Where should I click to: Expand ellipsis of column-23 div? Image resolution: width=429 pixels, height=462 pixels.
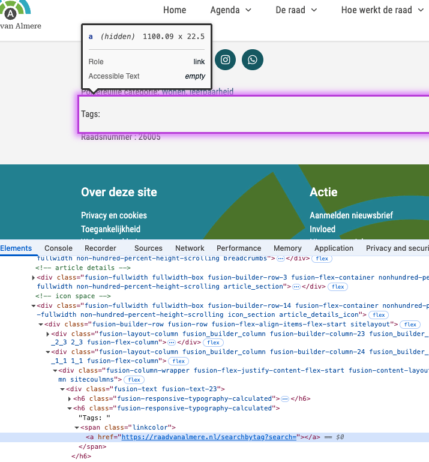[x=172, y=343]
